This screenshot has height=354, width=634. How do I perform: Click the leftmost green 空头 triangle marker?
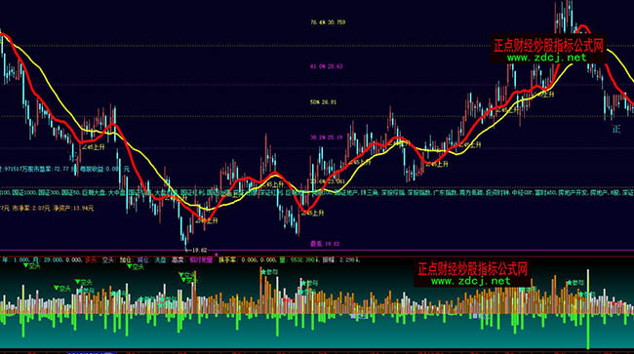pos(32,266)
